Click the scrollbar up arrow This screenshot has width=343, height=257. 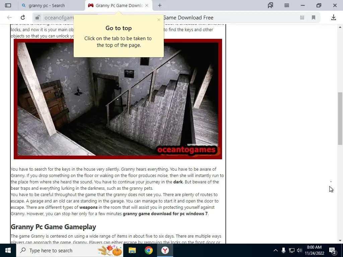(x=340, y=27)
